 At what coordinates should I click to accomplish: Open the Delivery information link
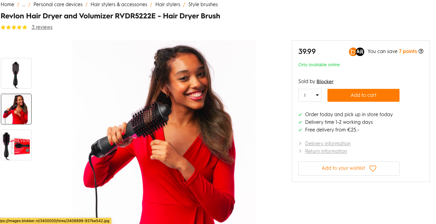tap(328, 143)
